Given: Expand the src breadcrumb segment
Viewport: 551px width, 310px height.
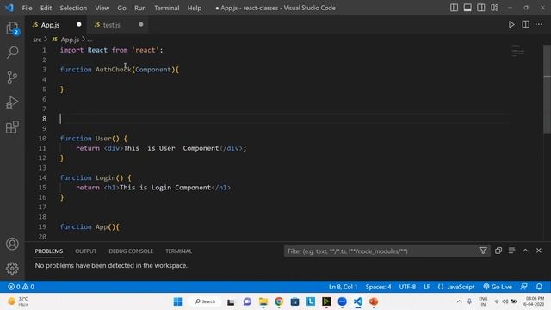Looking at the screenshot, I should tap(37, 40).
